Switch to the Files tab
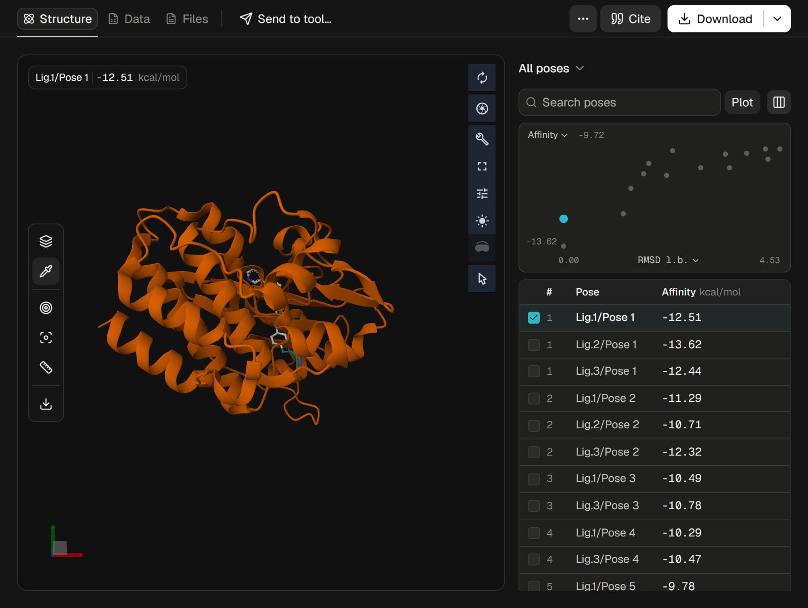 click(x=187, y=19)
